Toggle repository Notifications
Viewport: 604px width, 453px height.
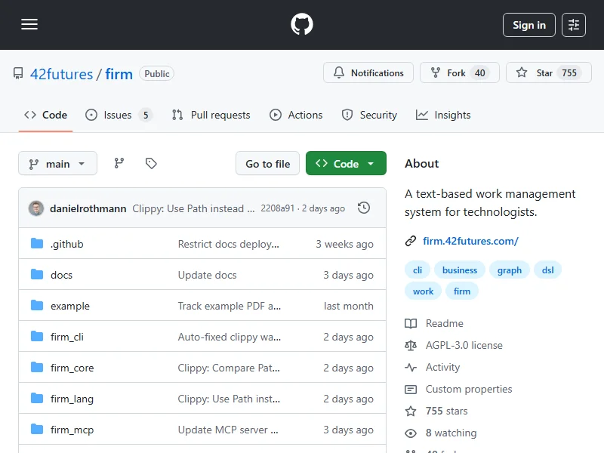[368, 73]
